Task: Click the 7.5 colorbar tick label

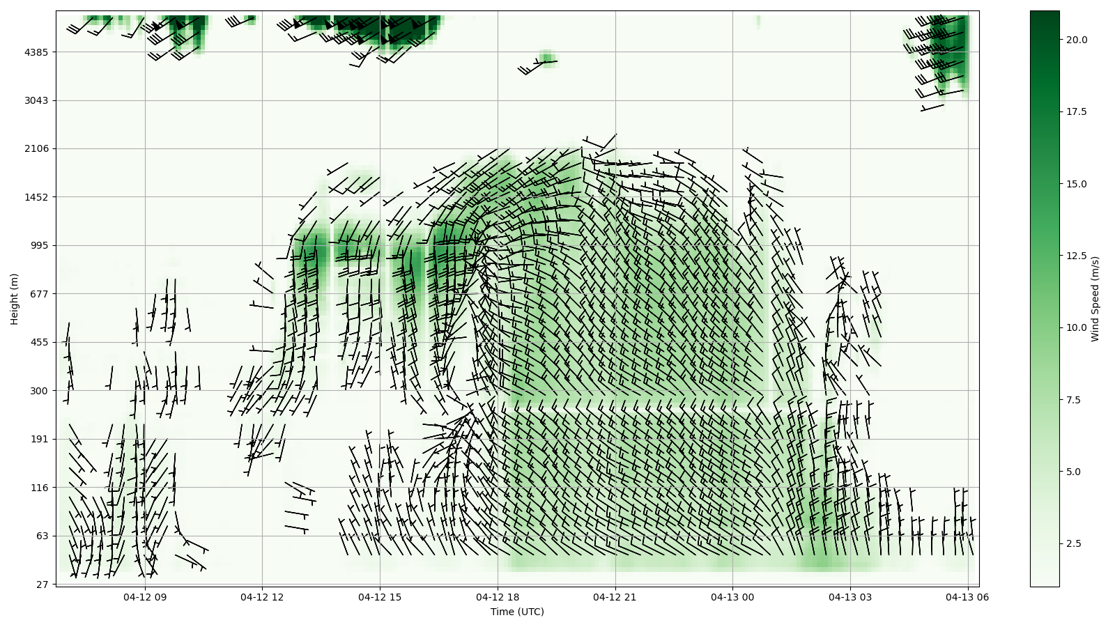Action: point(1073,400)
